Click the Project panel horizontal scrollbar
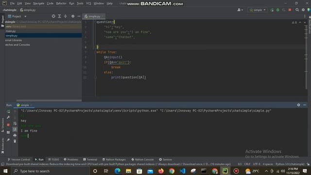The image size is (311, 175). [x=49, y=101]
